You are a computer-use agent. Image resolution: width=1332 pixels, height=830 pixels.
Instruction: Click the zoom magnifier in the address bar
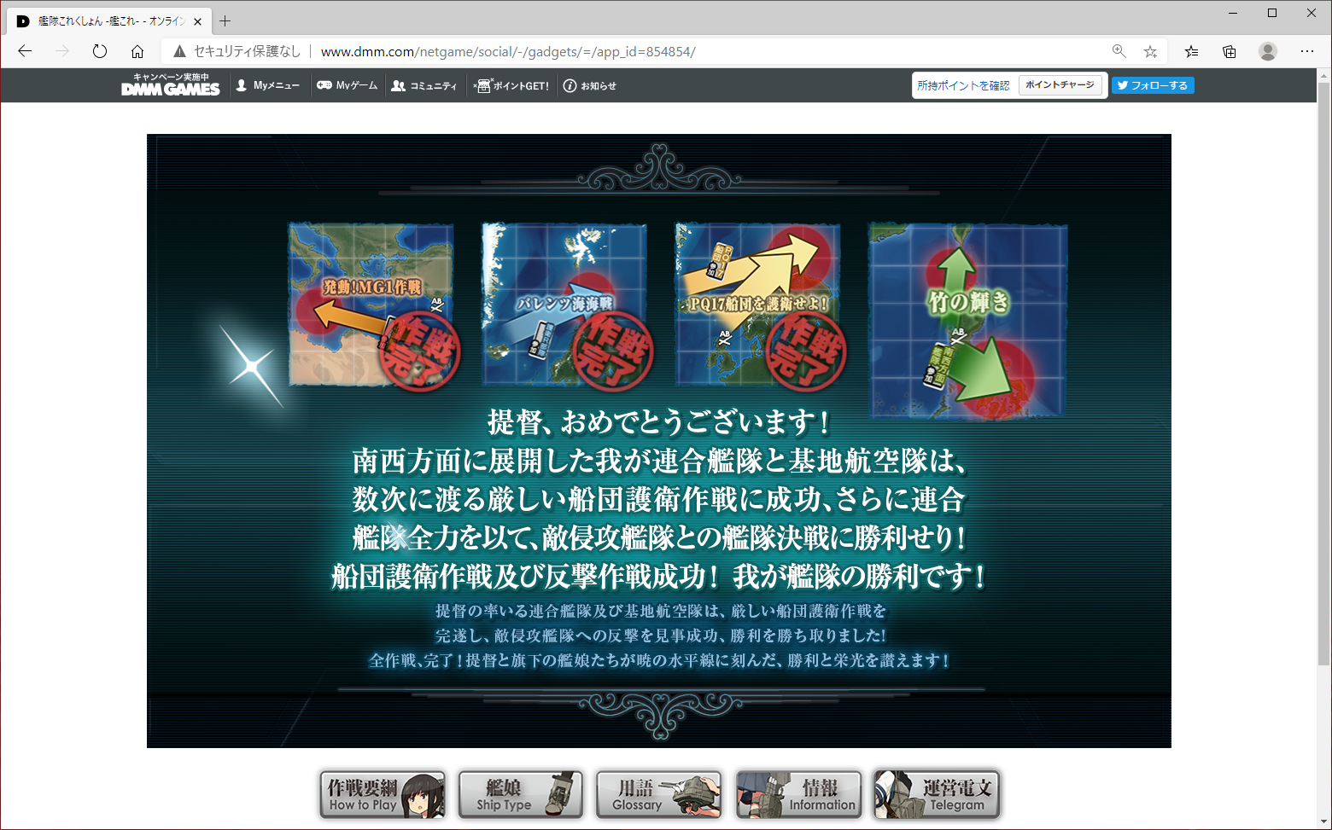1119,51
